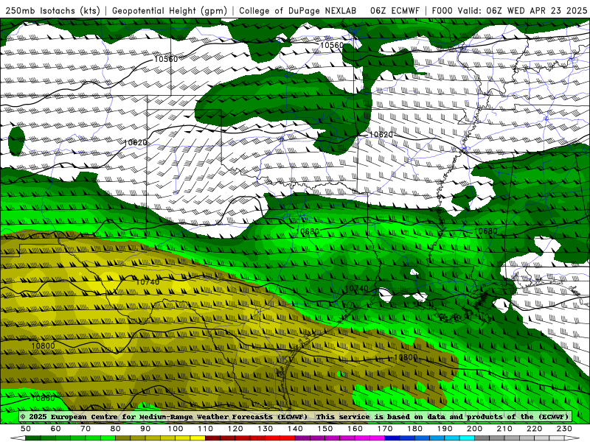Image resolution: width=590 pixels, height=442 pixels.
Task: Click the ECMWF copyright notice banner
Action: tap(295, 416)
